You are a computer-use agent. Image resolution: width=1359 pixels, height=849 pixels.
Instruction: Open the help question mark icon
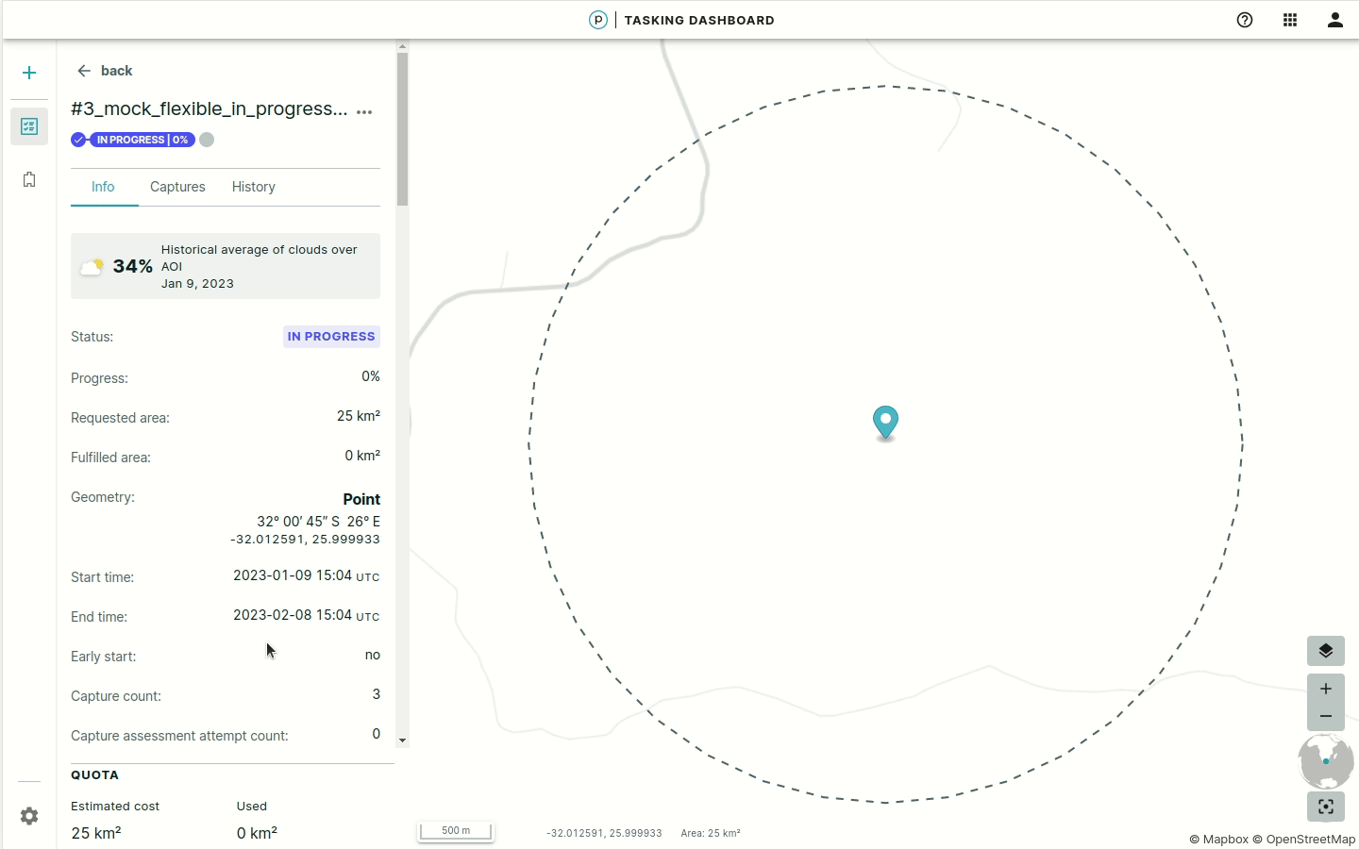[x=1245, y=20]
